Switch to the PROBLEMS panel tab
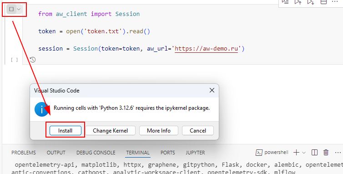 coord(23,153)
